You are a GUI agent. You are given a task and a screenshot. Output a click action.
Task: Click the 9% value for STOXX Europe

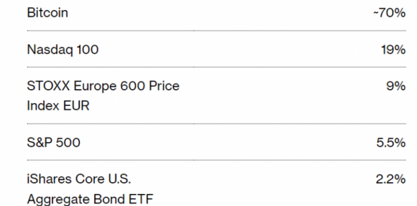pos(396,86)
